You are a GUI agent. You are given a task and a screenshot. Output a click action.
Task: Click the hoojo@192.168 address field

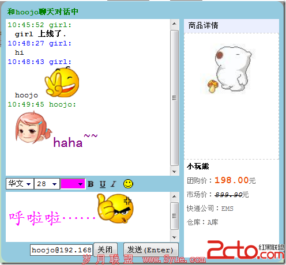(x=61, y=250)
